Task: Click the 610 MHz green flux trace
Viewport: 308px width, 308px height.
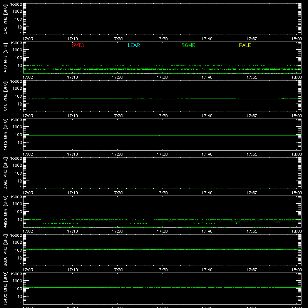Action: [x=162, y=99]
